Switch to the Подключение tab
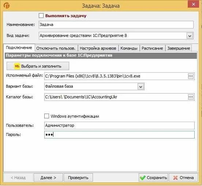Viewport: 202px width, 186px height. pyautogui.click(x=19, y=48)
